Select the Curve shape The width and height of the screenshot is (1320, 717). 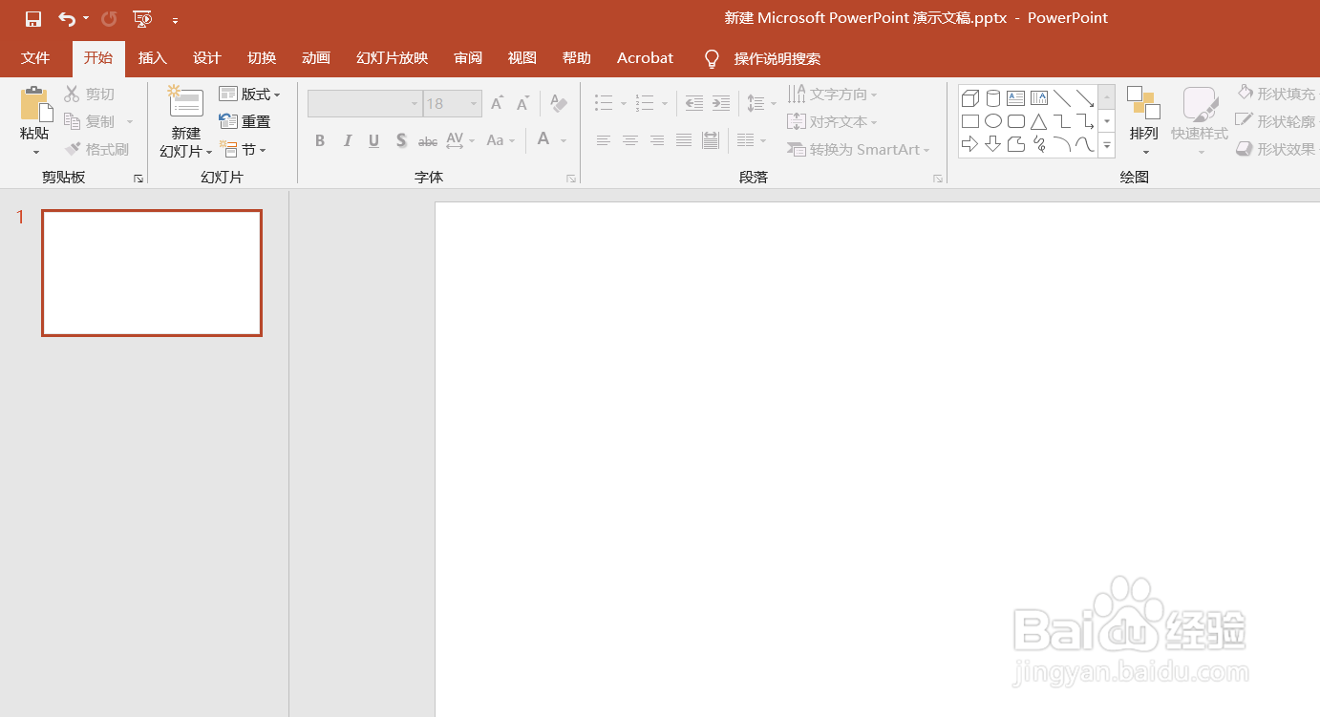coord(1085,144)
